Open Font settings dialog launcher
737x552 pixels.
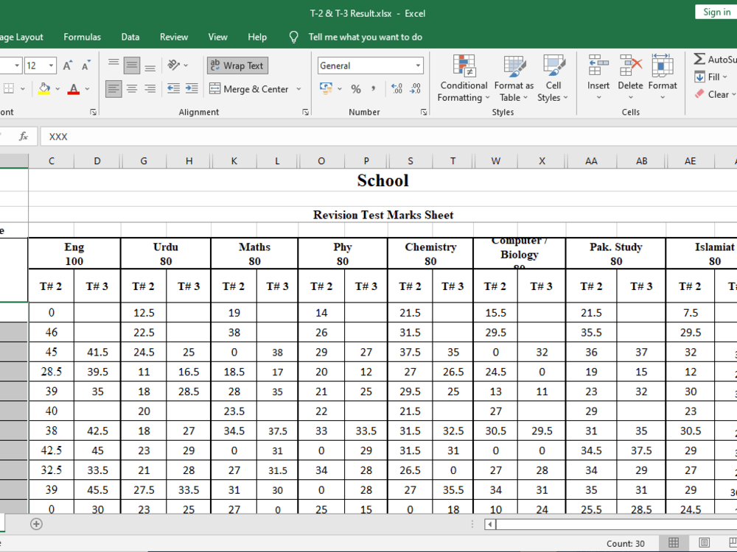point(93,112)
